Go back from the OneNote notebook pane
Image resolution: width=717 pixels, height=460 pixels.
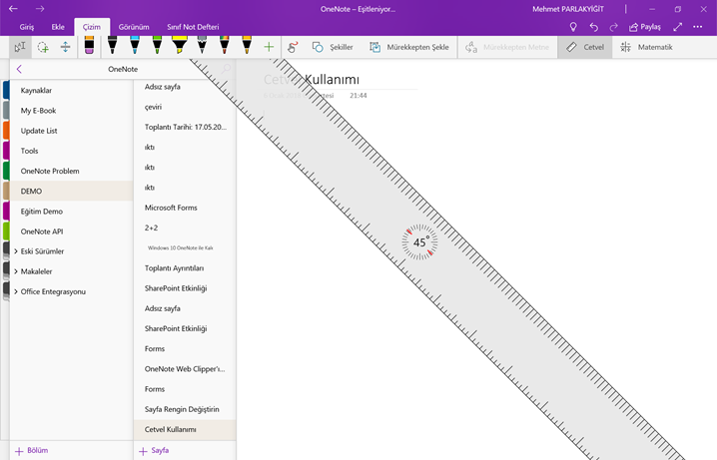pyautogui.click(x=19, y=69)
